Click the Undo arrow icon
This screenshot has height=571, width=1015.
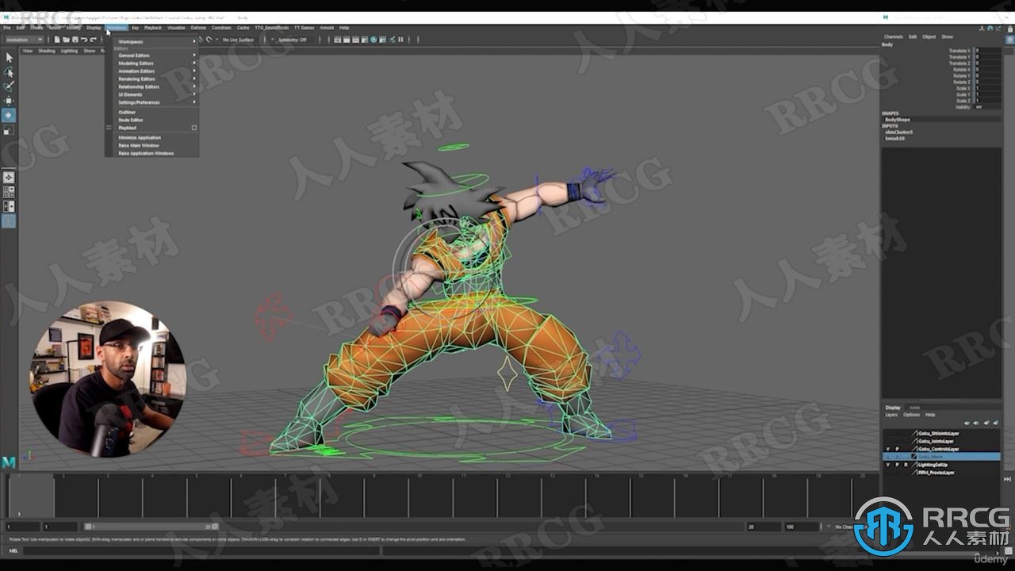coord(84,40)
